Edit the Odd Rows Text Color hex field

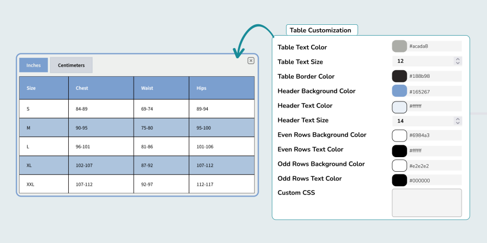[x=435, y=180]
